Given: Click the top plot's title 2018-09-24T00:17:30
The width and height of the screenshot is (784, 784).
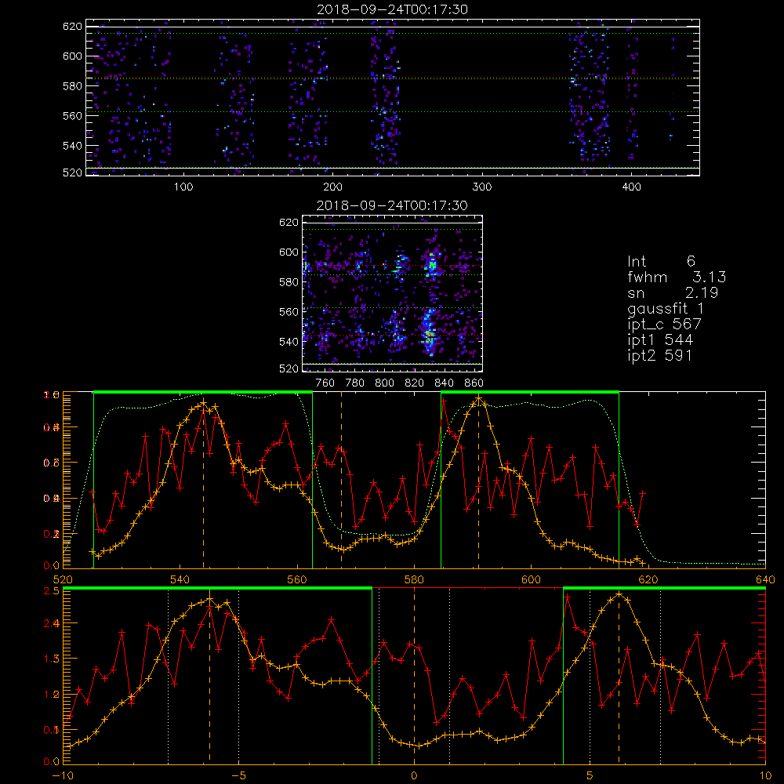Looking at the screenshot, I should (393, 9).
